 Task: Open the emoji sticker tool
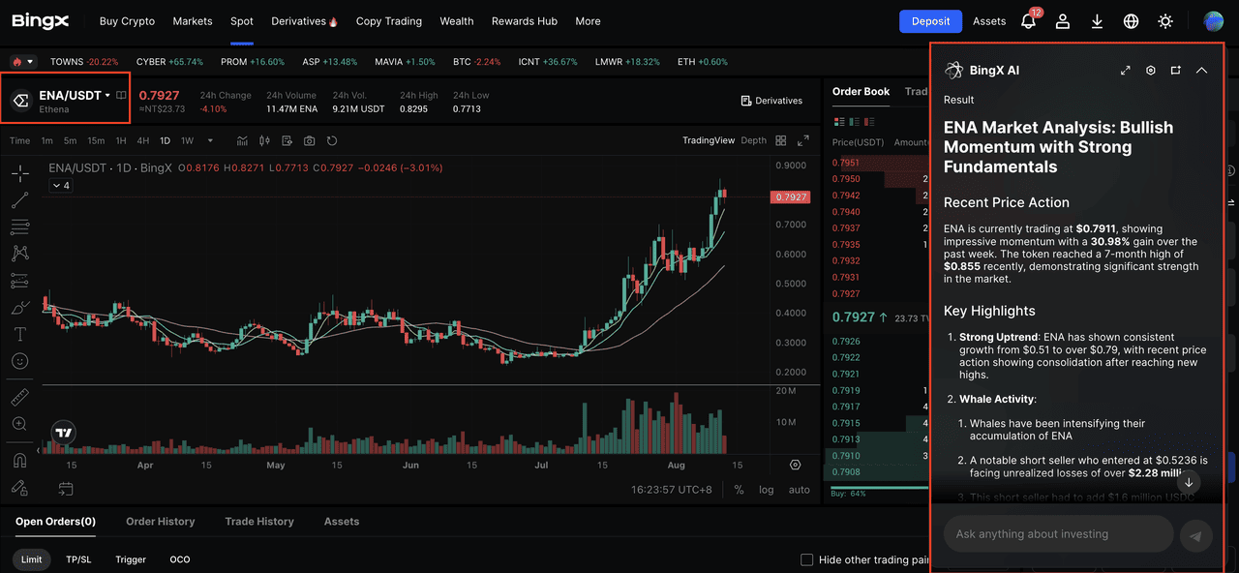(x=19, y=361)
